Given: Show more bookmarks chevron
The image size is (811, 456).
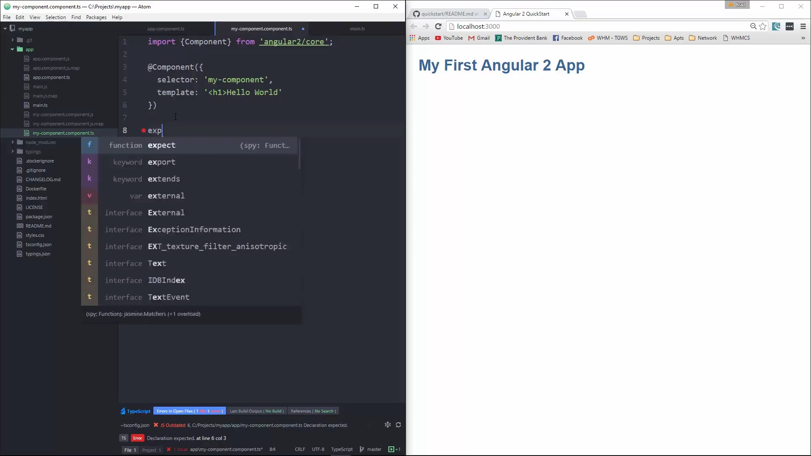Looking at the screenshot, I should (x=803, y=38).
